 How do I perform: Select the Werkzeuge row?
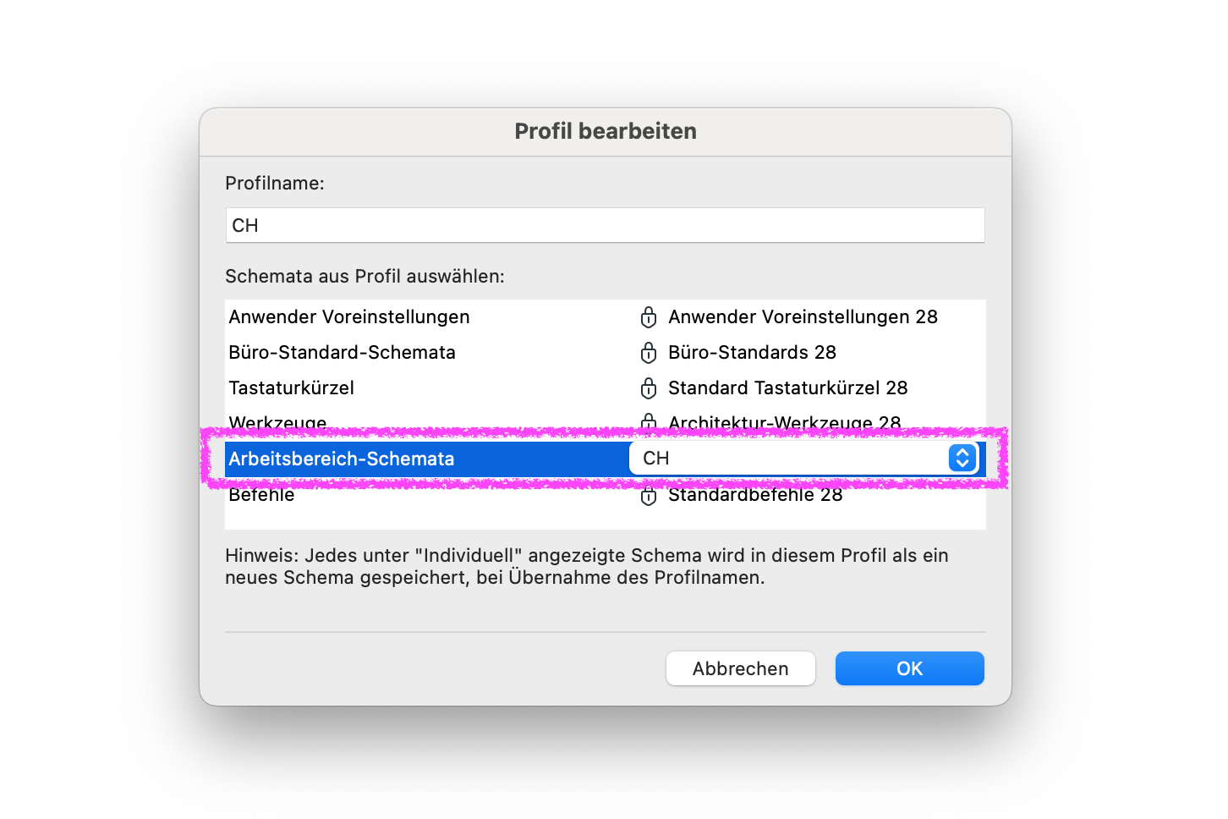[606, 422]
